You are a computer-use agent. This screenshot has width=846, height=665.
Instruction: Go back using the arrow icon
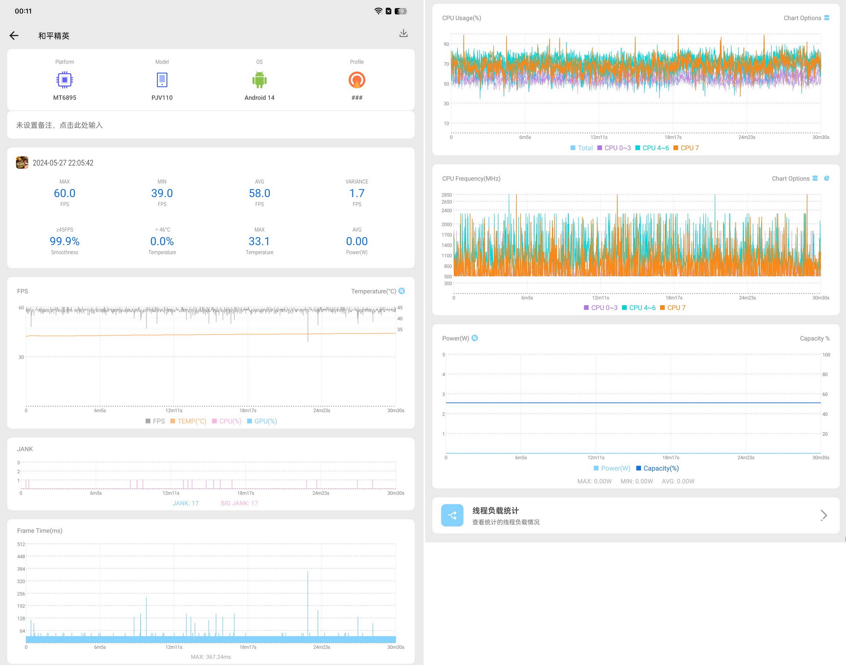click(14, 36)
